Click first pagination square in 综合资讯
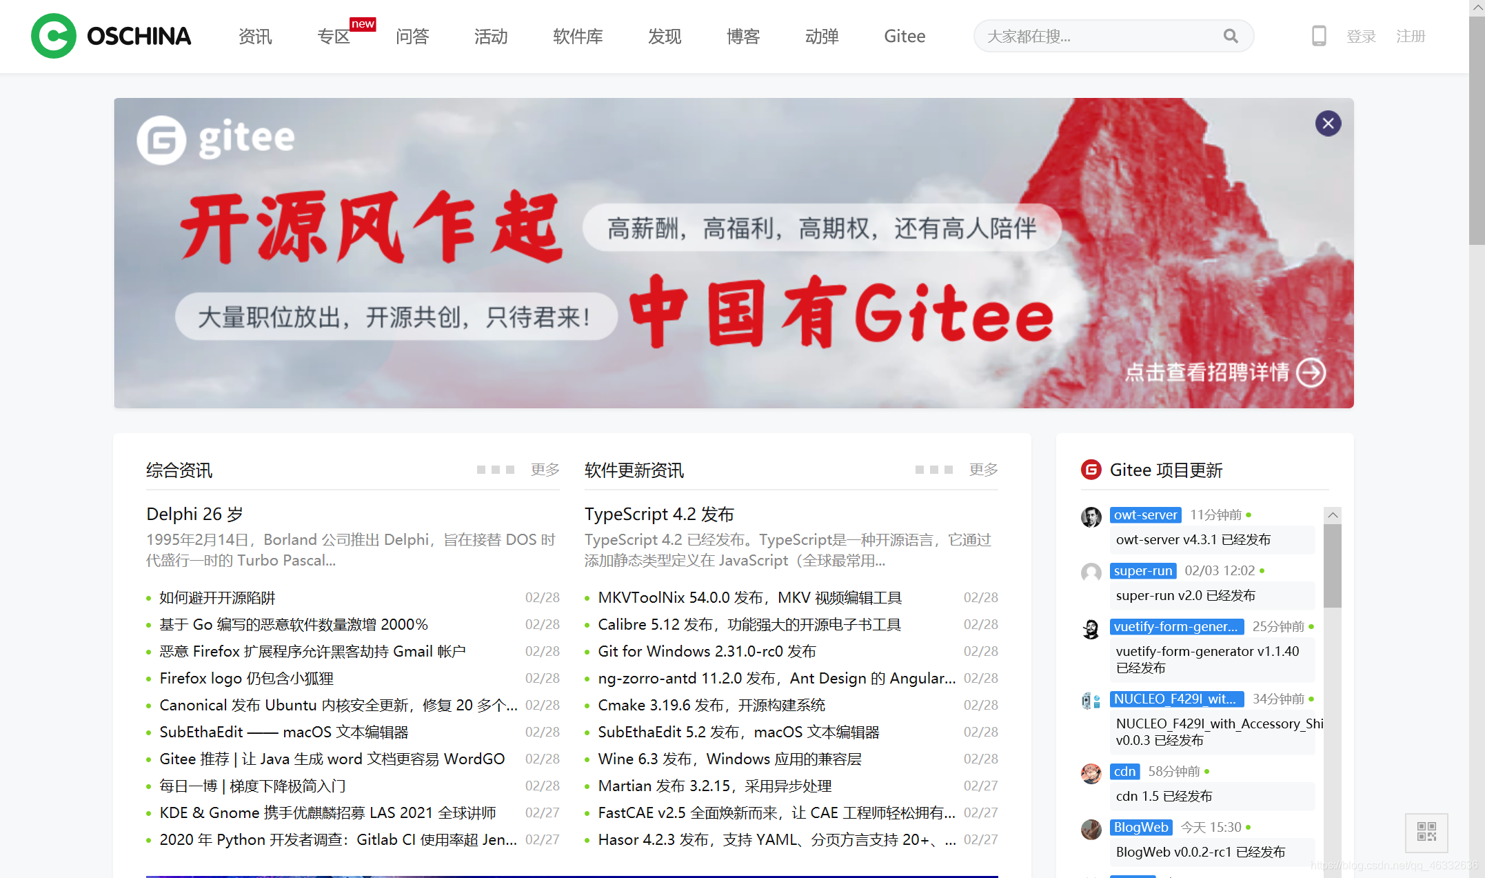The width and height of the screenshot is (1485, 878). tap(481, 470)
